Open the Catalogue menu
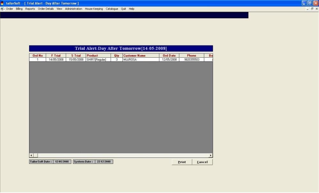319x193 pixels. (x=112, y=9)
